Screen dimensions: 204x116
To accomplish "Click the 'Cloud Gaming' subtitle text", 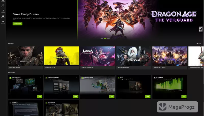I will [x=16, y=79].
